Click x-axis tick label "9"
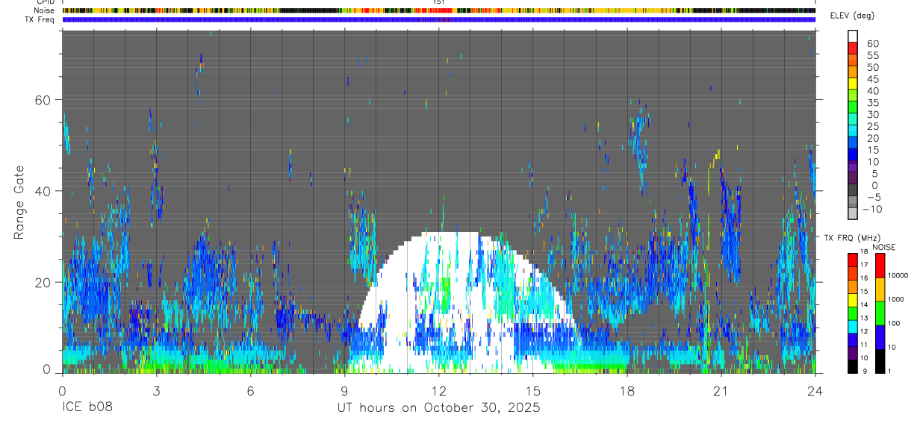Viewport: 917px width, 423px height. pyautogui.click(x=344, y=390)
